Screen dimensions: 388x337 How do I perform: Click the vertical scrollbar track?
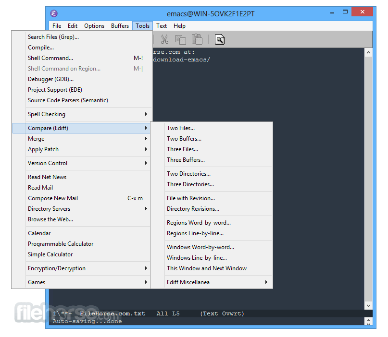[368, 179]
